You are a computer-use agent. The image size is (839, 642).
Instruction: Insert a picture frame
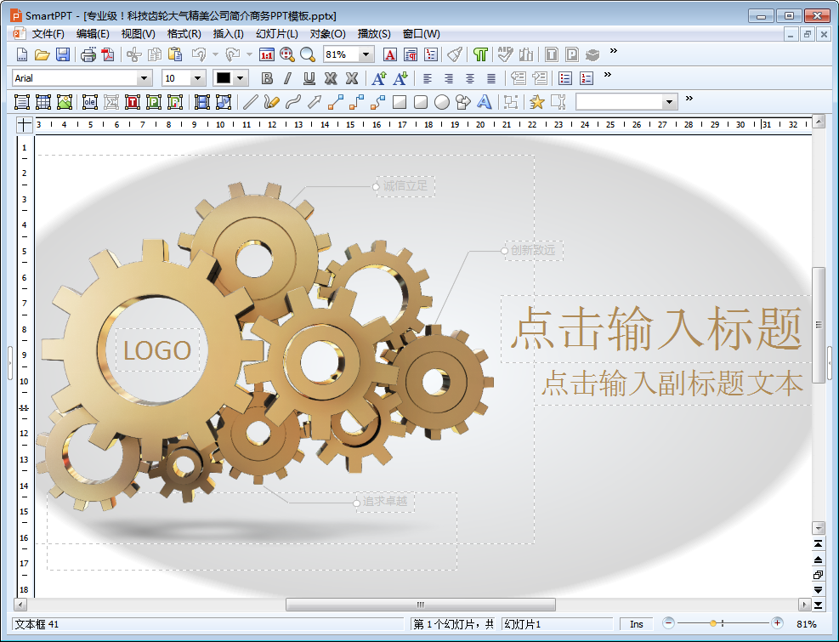[x=65, y=102]
